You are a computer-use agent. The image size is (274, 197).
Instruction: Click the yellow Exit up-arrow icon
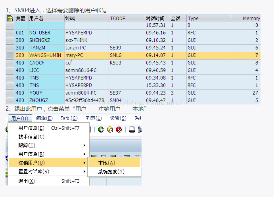110,129
